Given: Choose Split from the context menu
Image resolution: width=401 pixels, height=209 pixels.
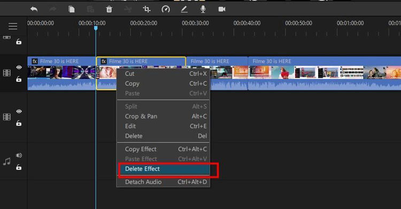Looking at the screenshot, I should coord(163,107).
